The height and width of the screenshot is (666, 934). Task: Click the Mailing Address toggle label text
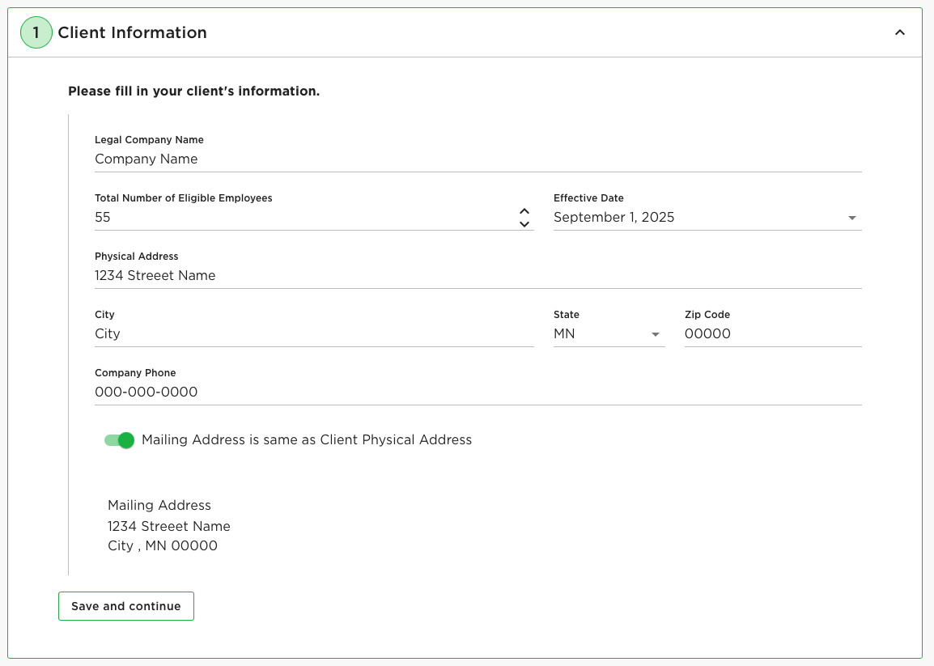(x=307, y=439)
